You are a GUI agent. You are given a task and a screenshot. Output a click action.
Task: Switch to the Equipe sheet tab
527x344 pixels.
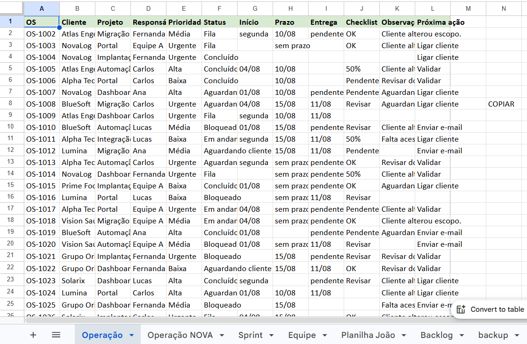tap(302, 335)
